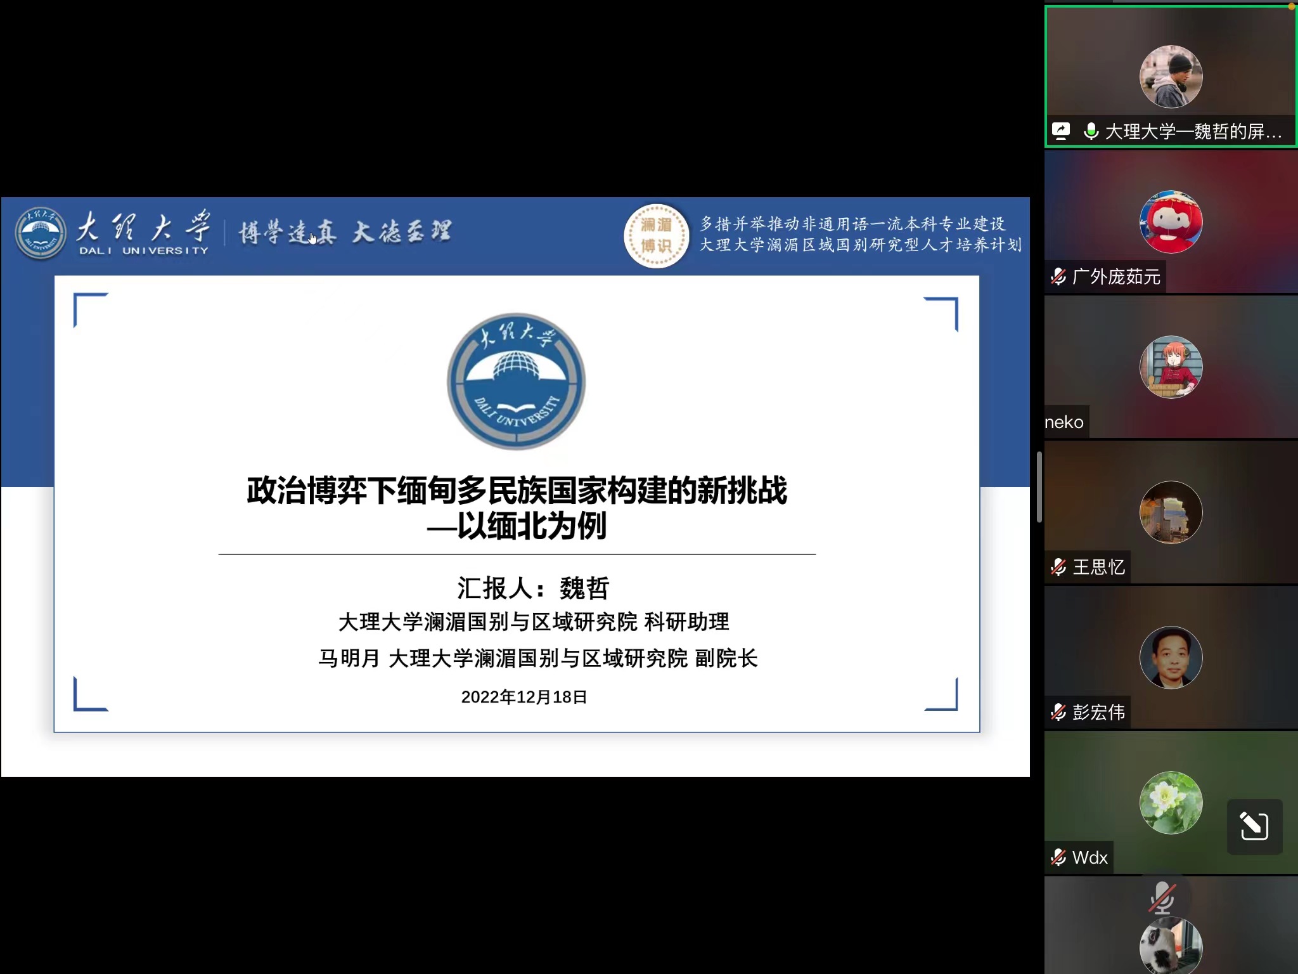Click the large Dali University emblem on the slide

click(516, 381)
